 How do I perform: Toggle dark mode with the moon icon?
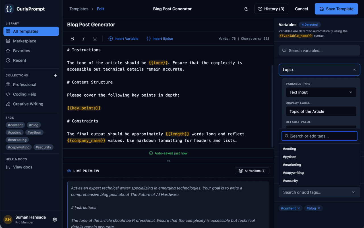click(x=246, y=9)
